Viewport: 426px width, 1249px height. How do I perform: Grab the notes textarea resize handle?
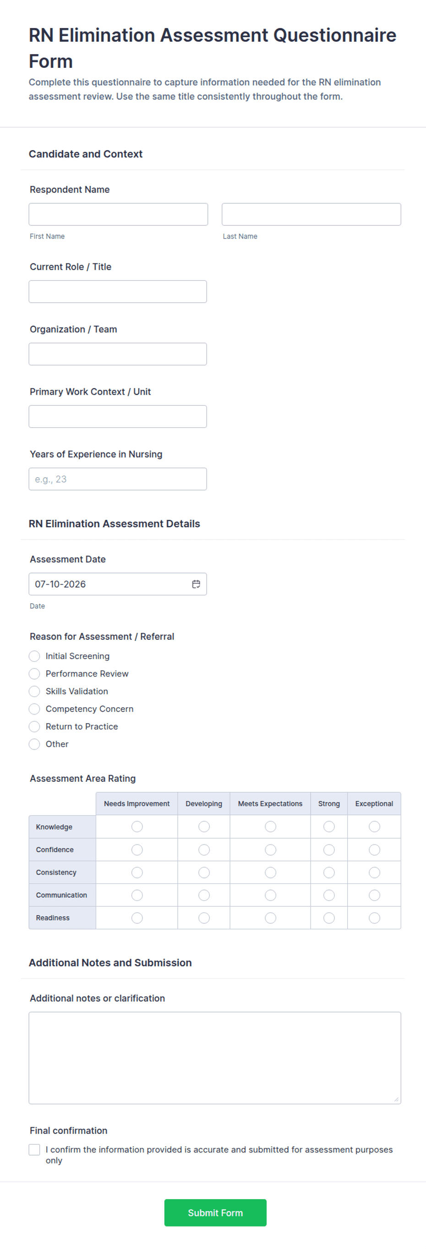point(396,1100)
